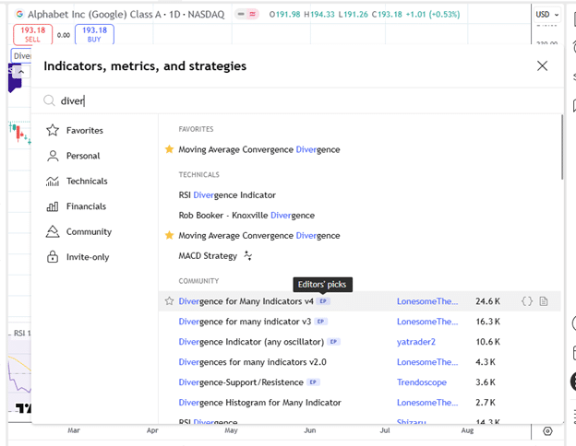View source code of Divergence v4 script
The width and height of the screenshot is (576, 446).
pos(527,301)
